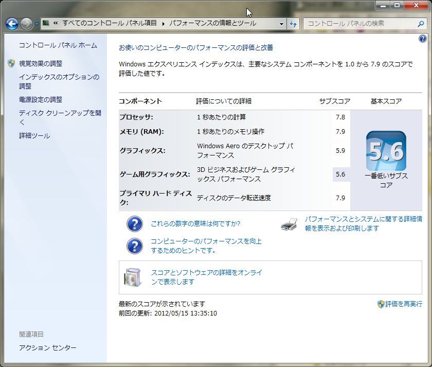Open アクション センター link
The image size is (432, 367).
48,348
